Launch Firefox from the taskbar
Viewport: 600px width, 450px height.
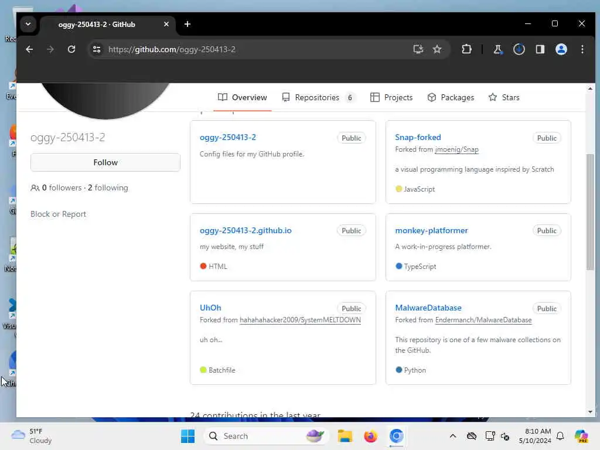click(x=370, y=436)
